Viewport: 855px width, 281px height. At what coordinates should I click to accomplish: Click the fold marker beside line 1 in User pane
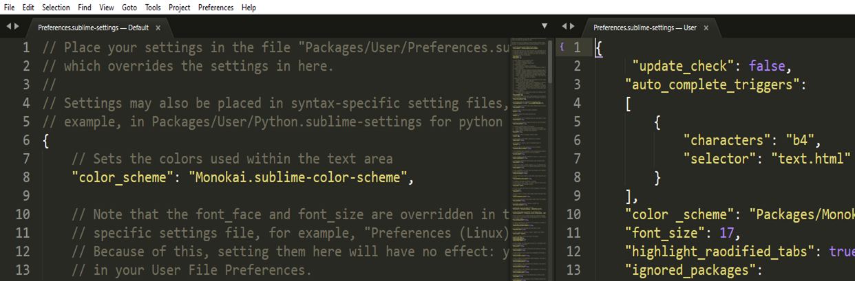562,47
